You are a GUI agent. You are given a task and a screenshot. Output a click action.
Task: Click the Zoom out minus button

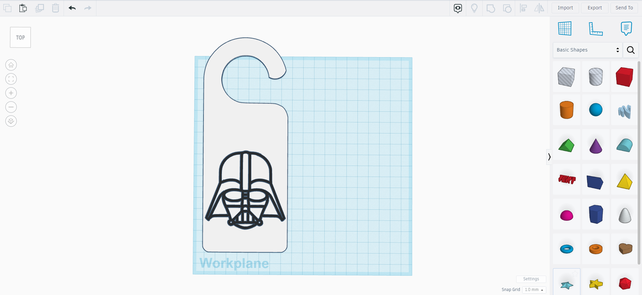coord(11,107)
